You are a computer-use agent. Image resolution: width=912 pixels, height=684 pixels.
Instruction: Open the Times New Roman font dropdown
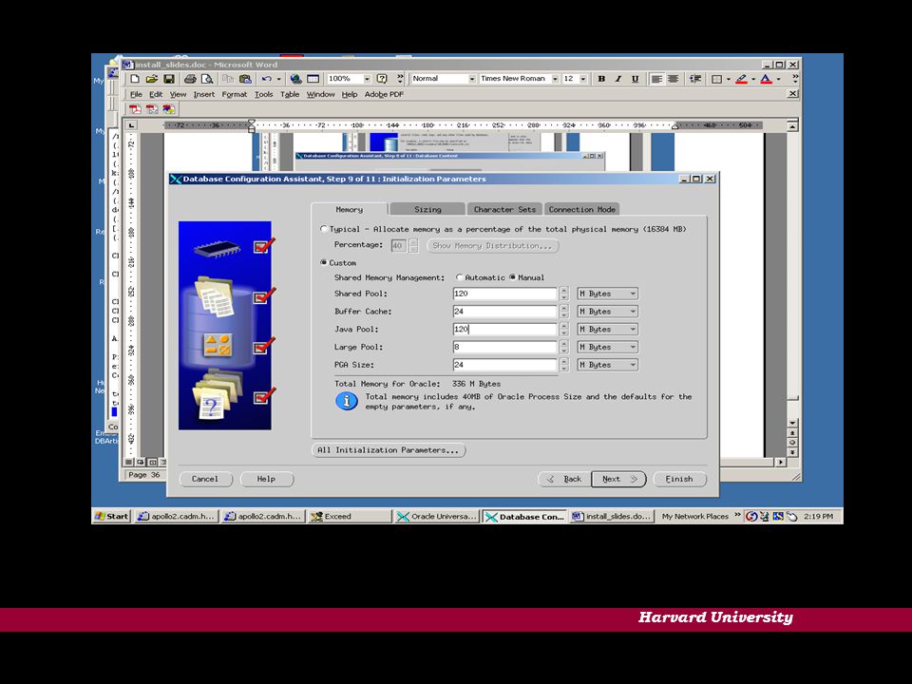[x=555, y=79]
